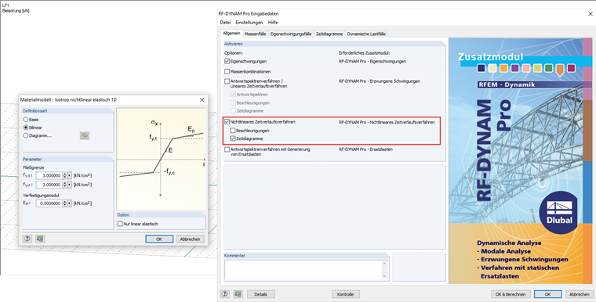
Task: Toggle Nichtlineares Zeitverlaufsverfahren checkbox
Action: 227,122
